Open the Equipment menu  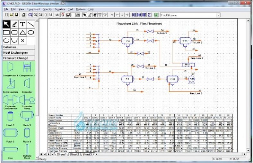pyautogui.click(x=34, y=9)
